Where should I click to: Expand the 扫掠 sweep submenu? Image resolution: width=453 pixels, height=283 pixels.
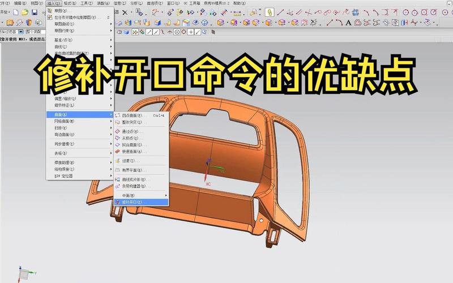(80, 128)
